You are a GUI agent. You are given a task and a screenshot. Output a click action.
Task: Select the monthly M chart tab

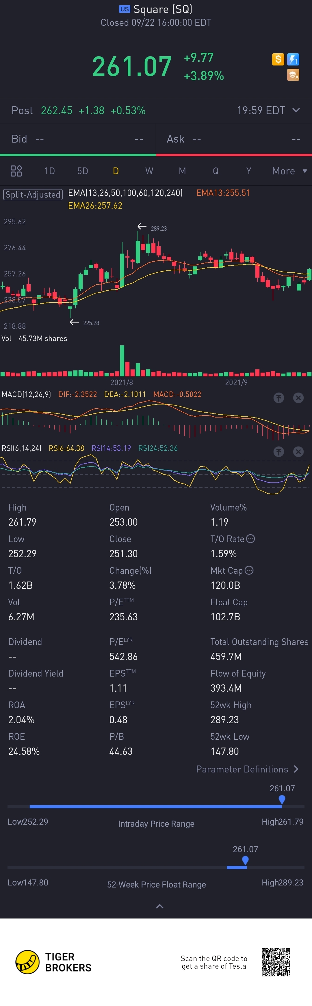[182, 171]
